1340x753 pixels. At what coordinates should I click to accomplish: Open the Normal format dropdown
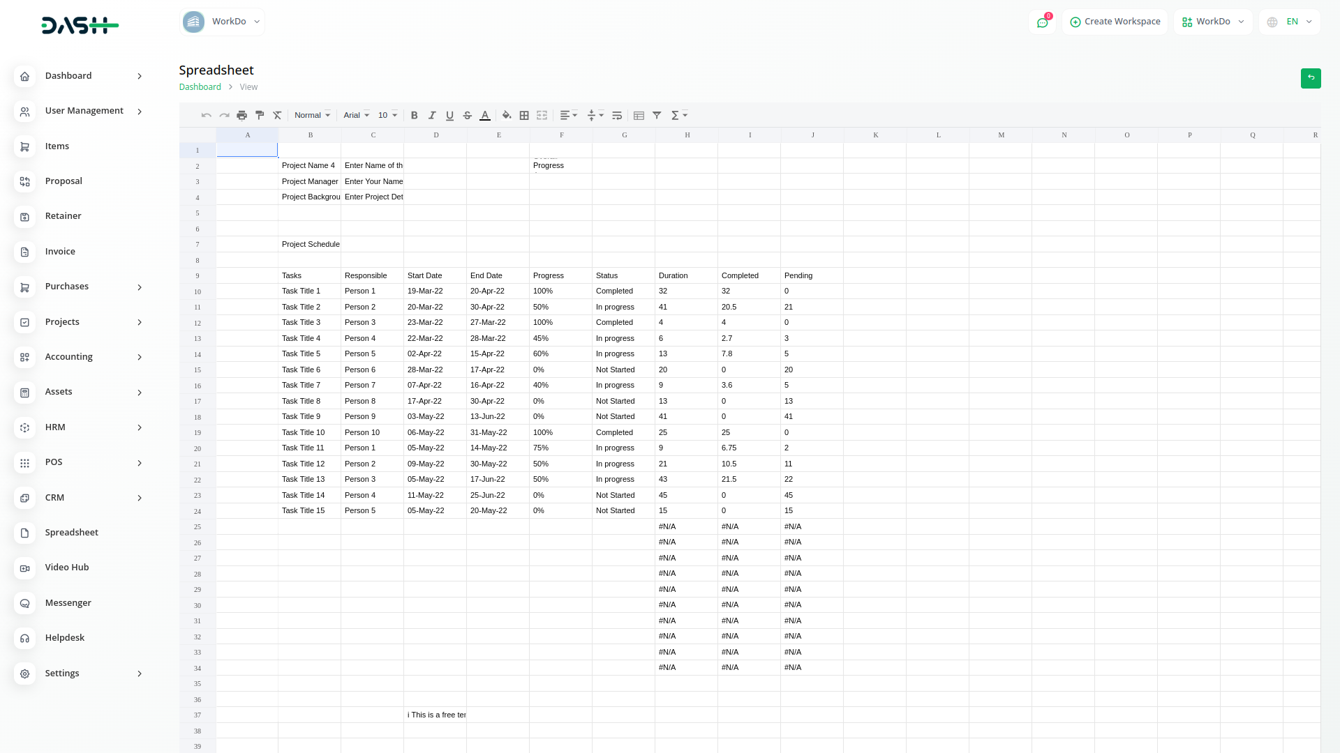pyautogui.click(x=312, y=116)
